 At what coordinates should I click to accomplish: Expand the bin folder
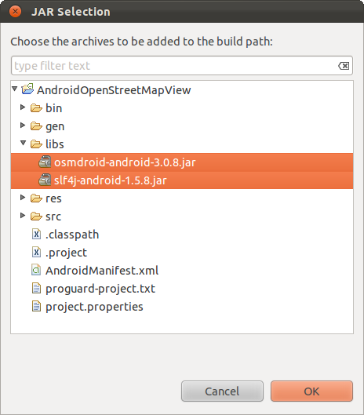pyautogui.click(x=23, y=107)
